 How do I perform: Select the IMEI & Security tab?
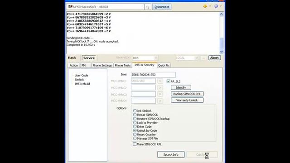(144, 65)
